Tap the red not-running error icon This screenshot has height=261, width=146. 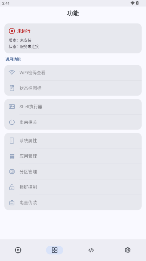click(x=12, y=31)
